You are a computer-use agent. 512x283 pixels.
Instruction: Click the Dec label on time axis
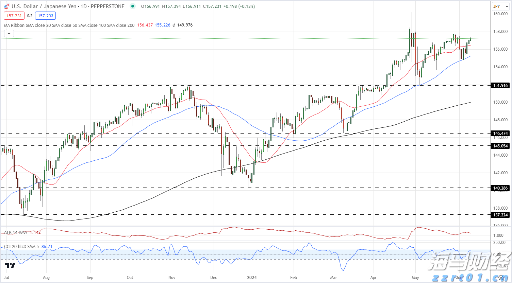tap(213, 278)
